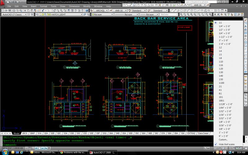The height and width of the screenshot is (155, 248).
Task: Click the layer color square before HATCH_LIGHT
Action: 50,15
